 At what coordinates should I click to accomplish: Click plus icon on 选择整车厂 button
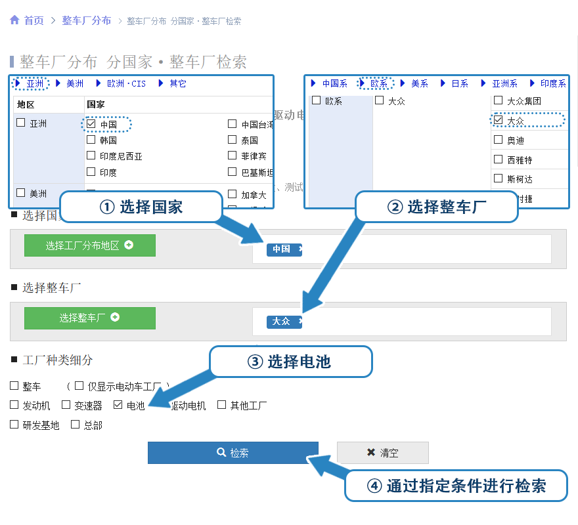115,317
